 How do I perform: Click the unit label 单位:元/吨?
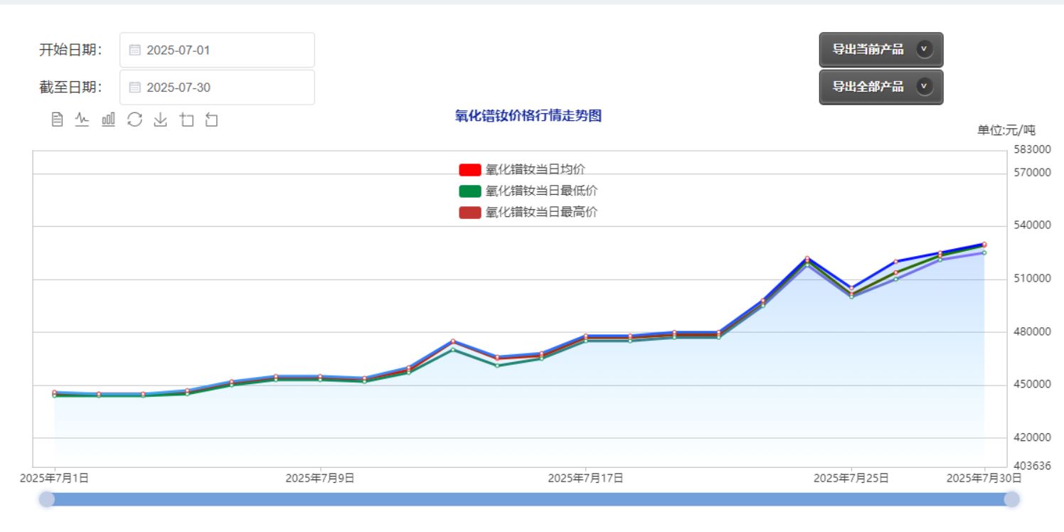pos(1006,130)
